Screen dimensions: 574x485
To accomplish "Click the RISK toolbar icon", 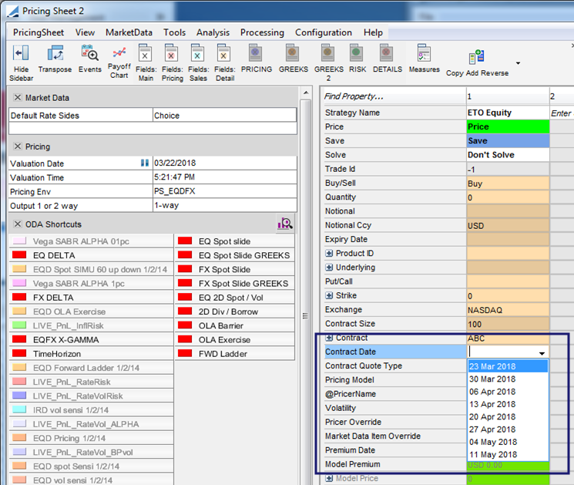I will click(x=356, y=53).
